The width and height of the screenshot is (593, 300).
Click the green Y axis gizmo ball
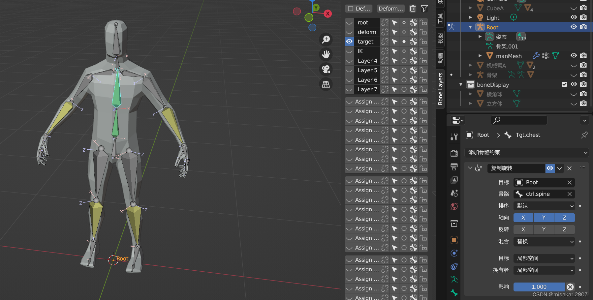tap(316, 8)
